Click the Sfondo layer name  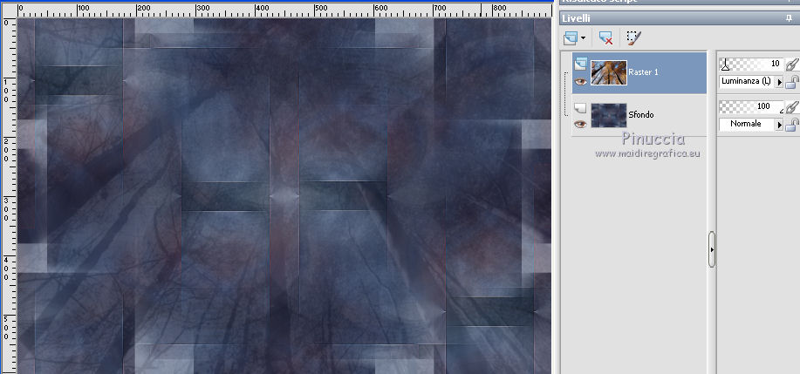click(641, 115)
